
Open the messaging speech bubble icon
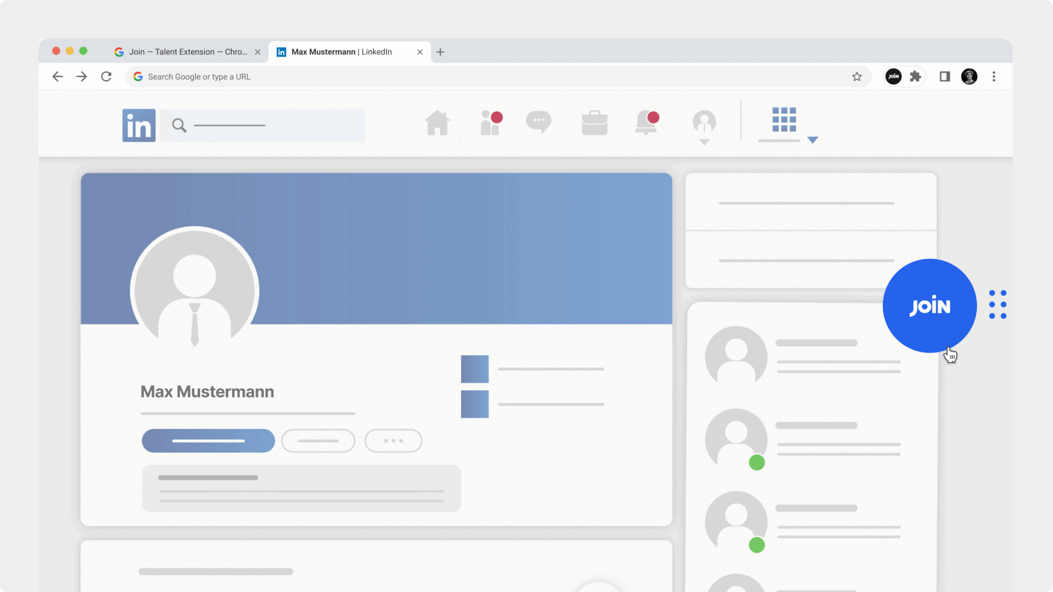tap(539, 122)
